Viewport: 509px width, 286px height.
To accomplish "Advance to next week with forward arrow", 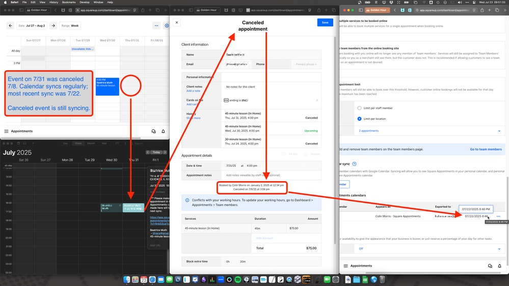I will click(53, 25).
